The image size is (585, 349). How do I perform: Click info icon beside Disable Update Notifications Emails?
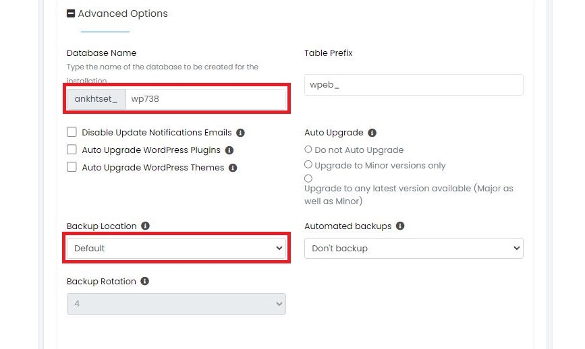click(x=241, y=133)
